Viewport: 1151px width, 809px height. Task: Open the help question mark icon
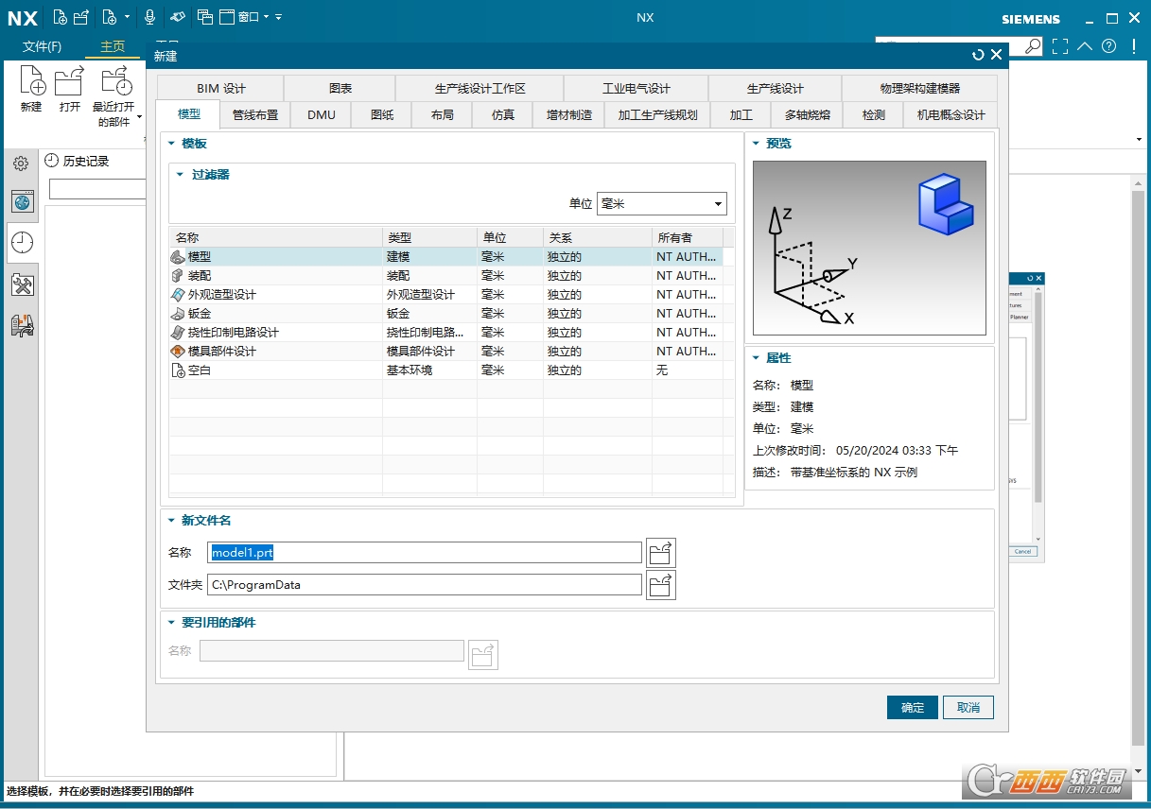pos(1108,45)
